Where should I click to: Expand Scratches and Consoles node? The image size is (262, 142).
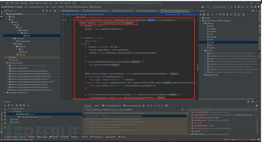pyautogui.click(x=5, y=92)
